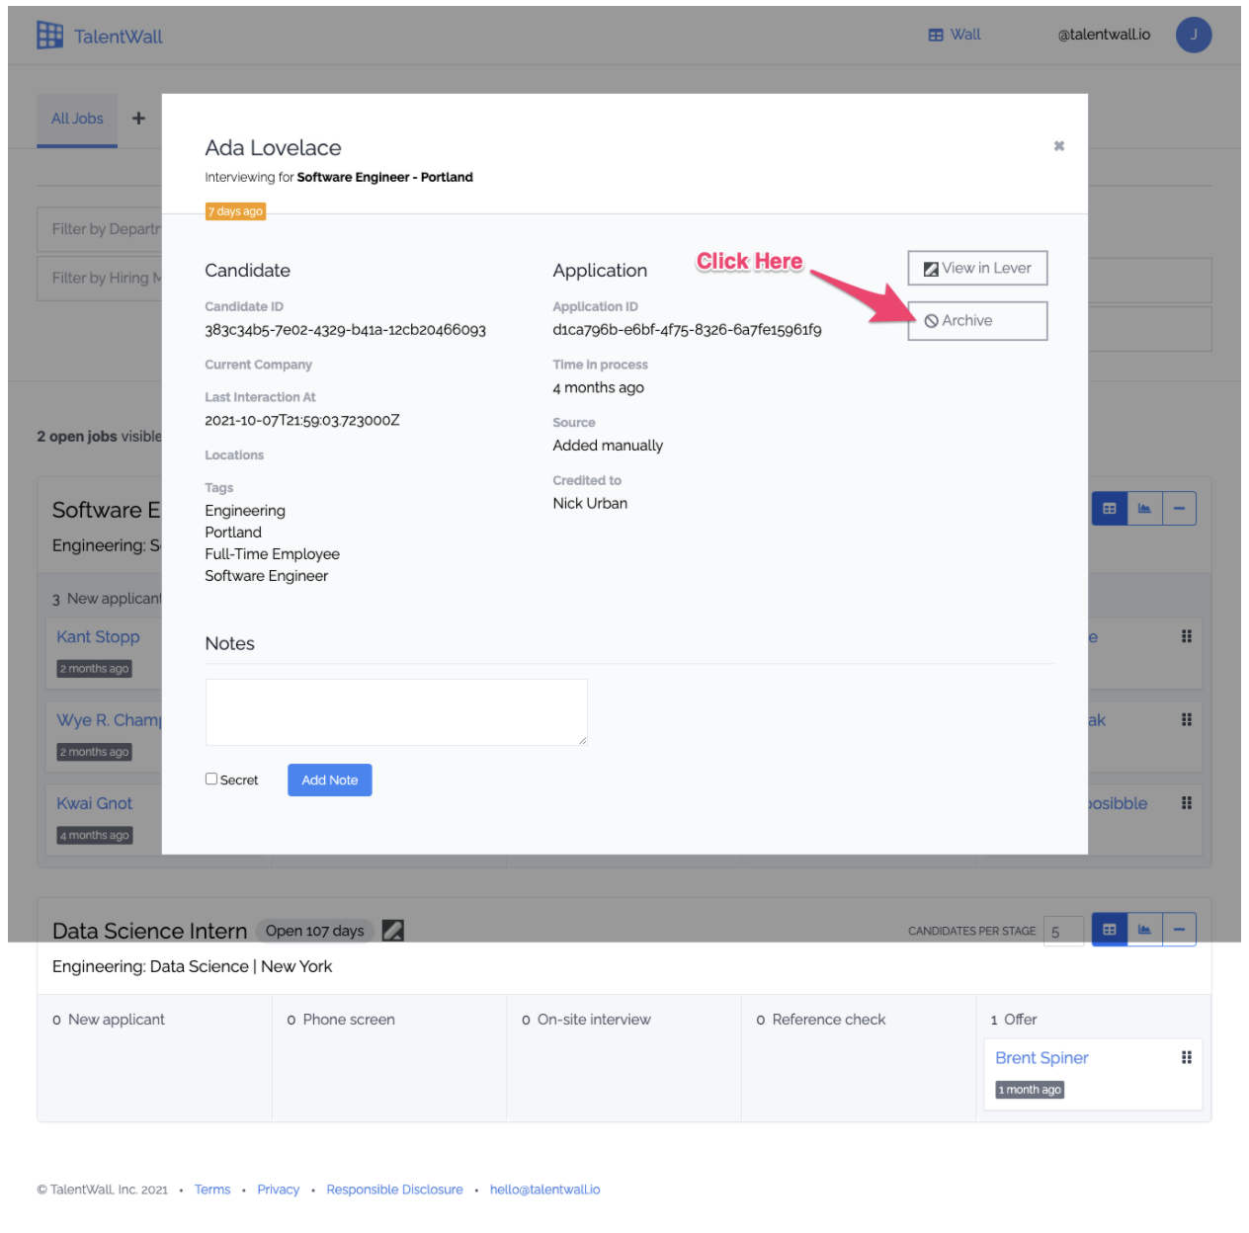
Task: Click the TalentWall building logo icon
Action: point(48,35)
